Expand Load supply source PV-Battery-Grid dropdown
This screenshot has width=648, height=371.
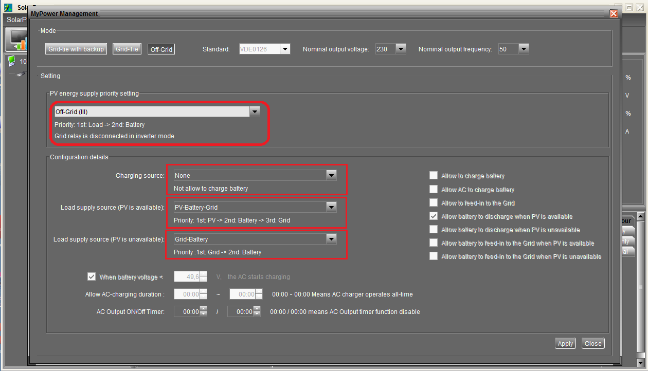[x=331, y=207]
